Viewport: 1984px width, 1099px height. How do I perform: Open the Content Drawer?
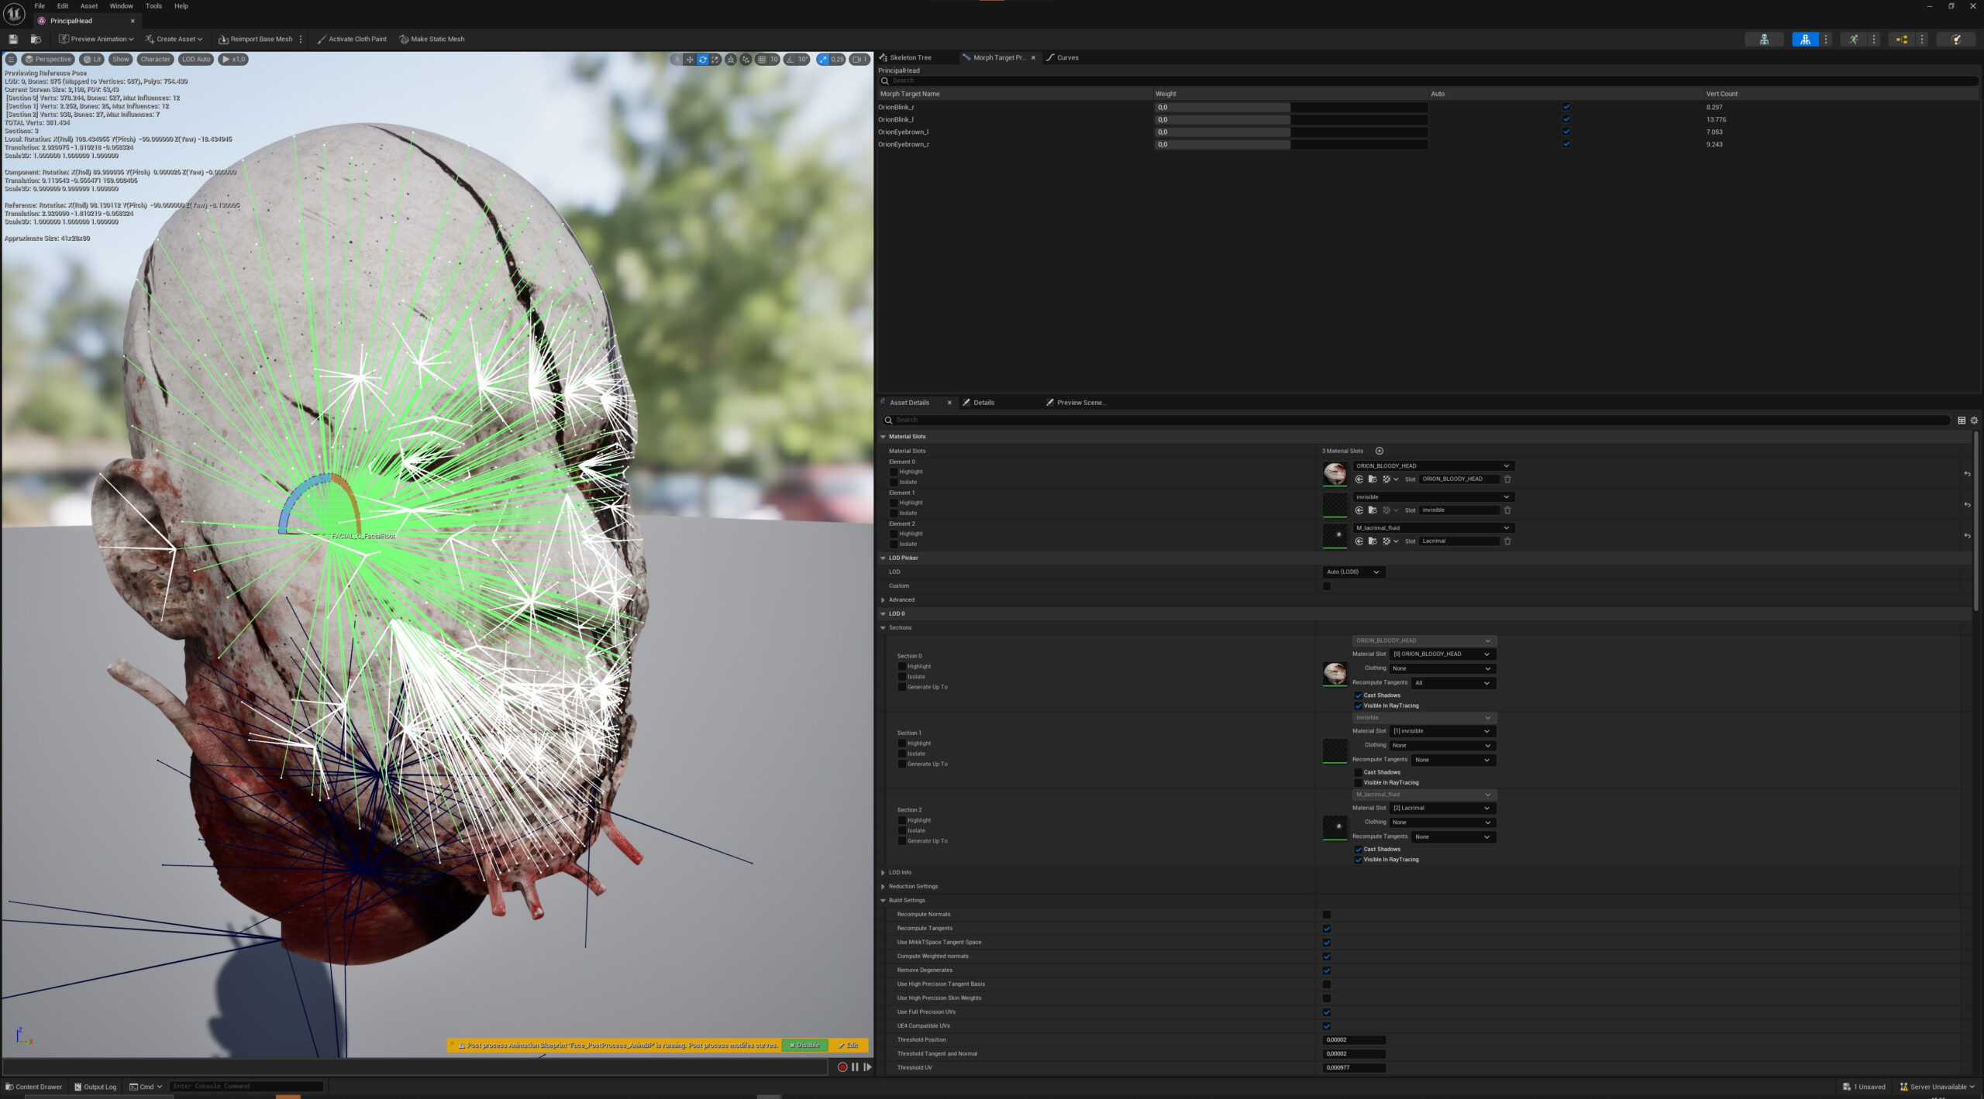coord(34,1087)
